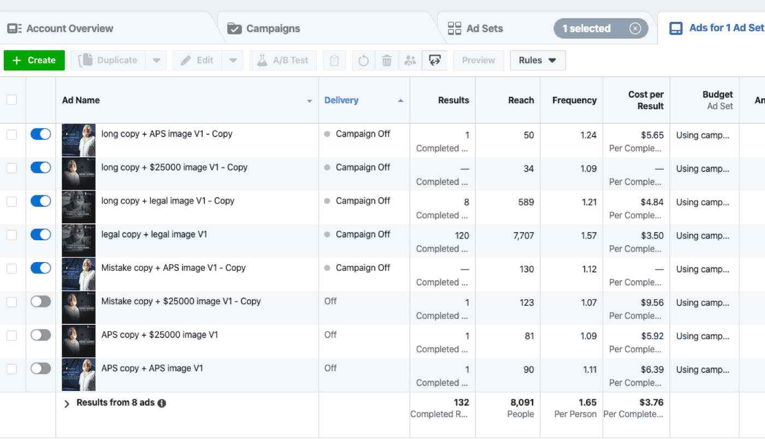Turn off 'legal copy + legal image V1' toggle
The width and height of the screenshot is (765, 439).
[41, 234]
